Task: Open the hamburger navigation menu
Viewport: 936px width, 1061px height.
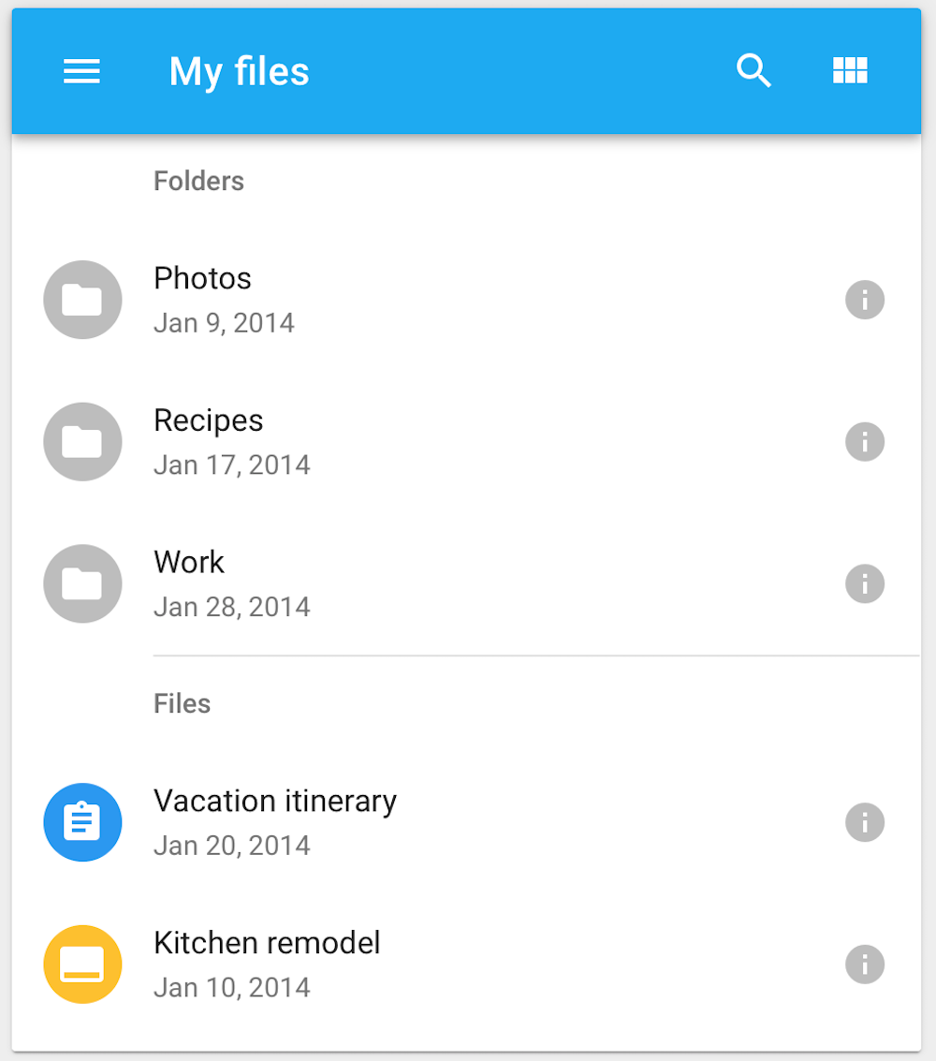Action: [x=81, y=71]
